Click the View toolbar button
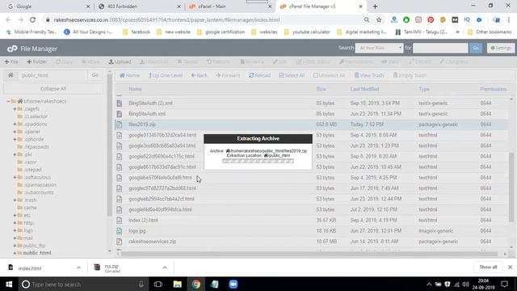 pos(390,61)
